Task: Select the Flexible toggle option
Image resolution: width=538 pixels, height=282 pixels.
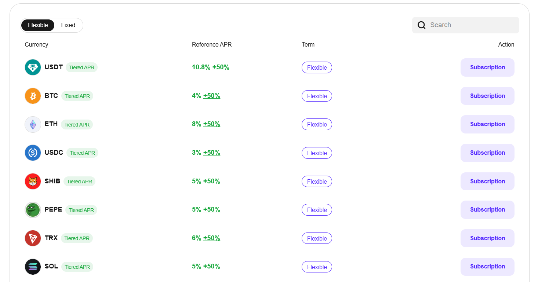Action: pyautogui.click(x=38, y=25)
